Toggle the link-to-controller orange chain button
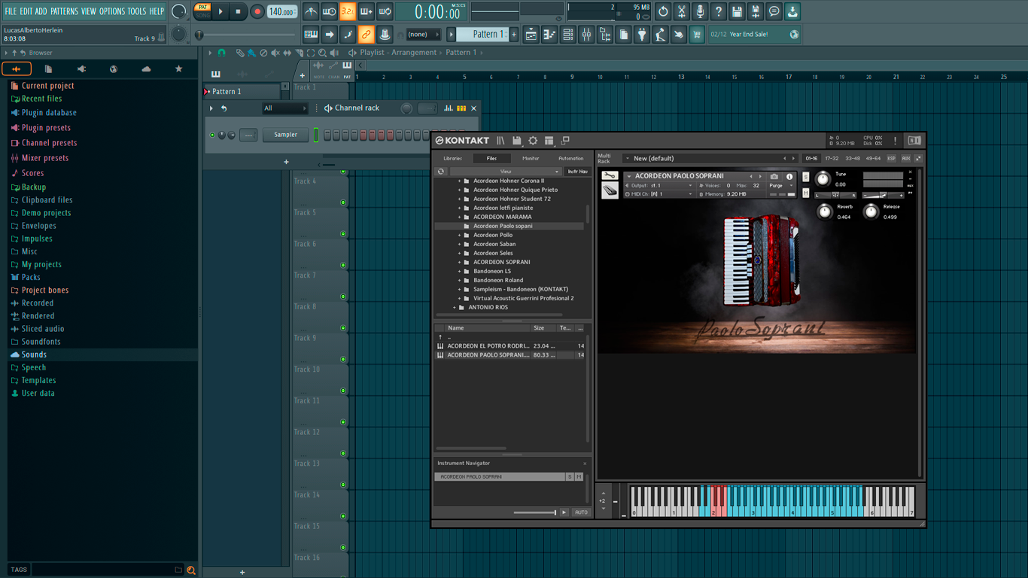Screen dimensions: 1028x578 click(x=366, y=35)
